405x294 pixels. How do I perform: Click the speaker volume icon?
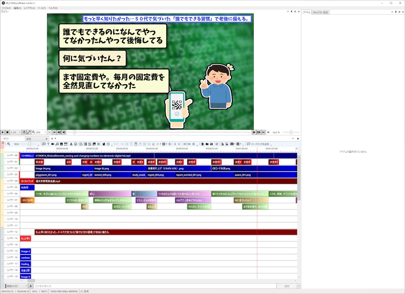268,132
